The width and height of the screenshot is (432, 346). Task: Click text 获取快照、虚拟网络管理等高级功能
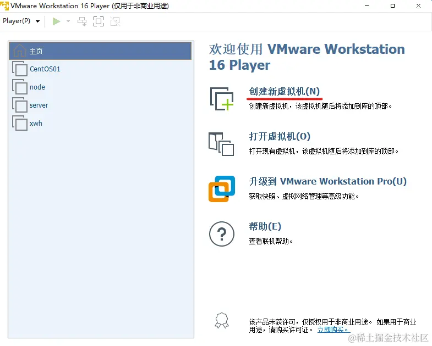point(304,197)
